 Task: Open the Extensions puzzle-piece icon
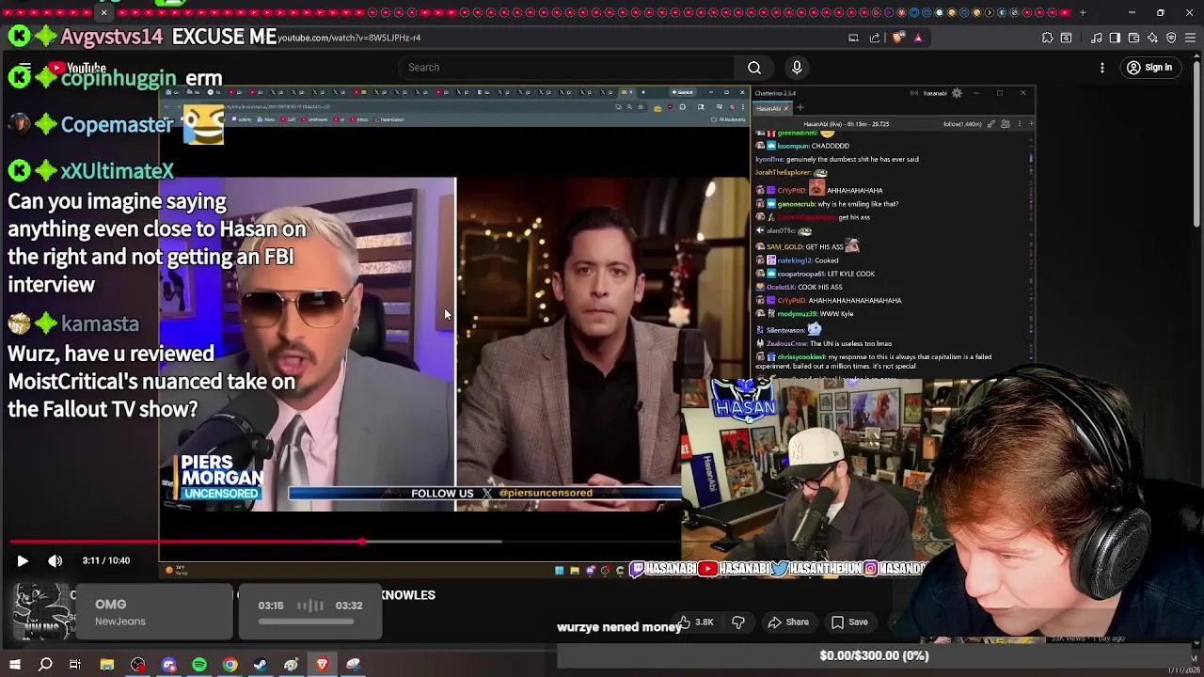coord(1047,38)
